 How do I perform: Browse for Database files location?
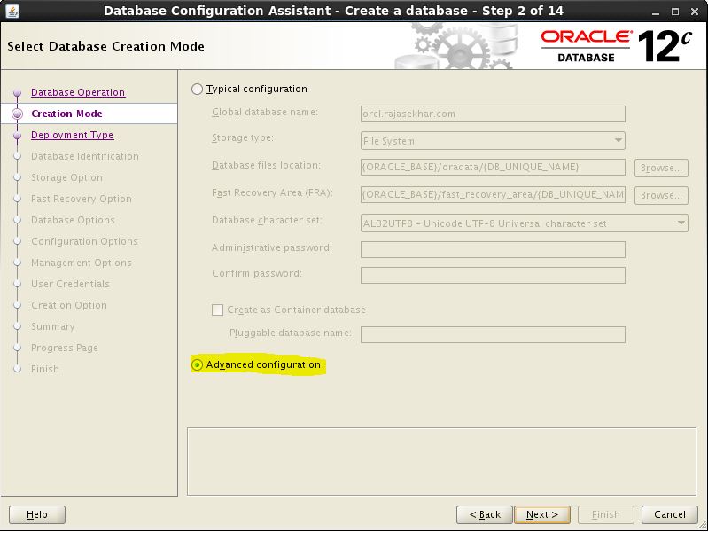coord(661,168)
